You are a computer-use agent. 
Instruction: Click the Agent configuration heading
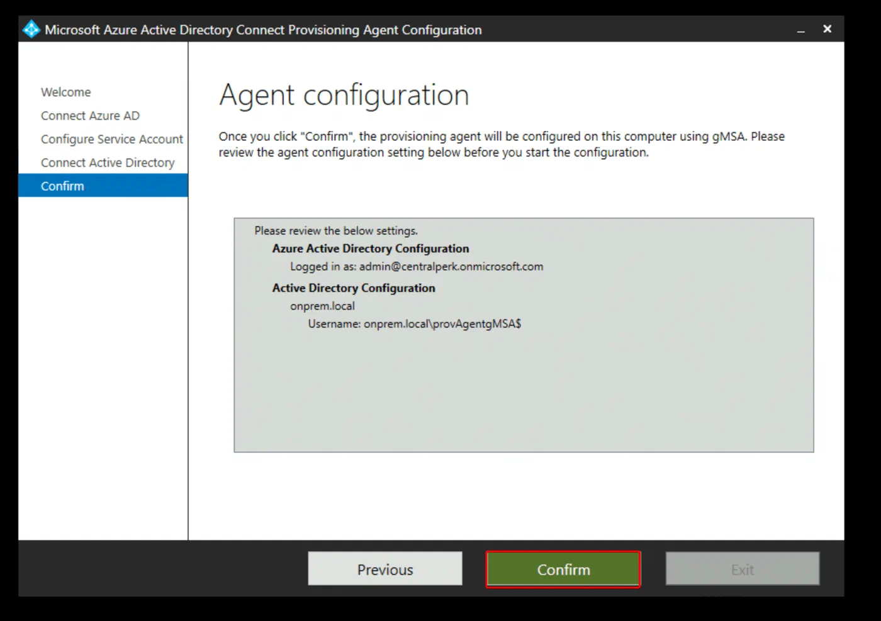(x=344, y=96)
